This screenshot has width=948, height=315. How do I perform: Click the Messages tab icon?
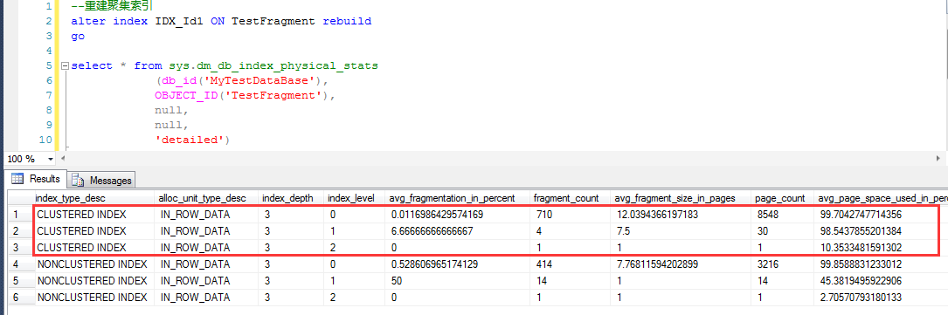pos(78,180)
